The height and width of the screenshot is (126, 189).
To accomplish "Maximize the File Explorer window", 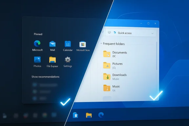I will click(148, 23).
